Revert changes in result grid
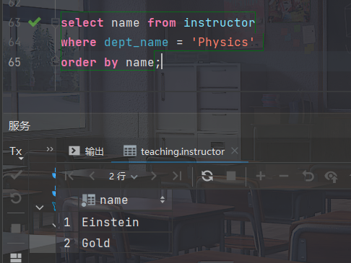 308,176
